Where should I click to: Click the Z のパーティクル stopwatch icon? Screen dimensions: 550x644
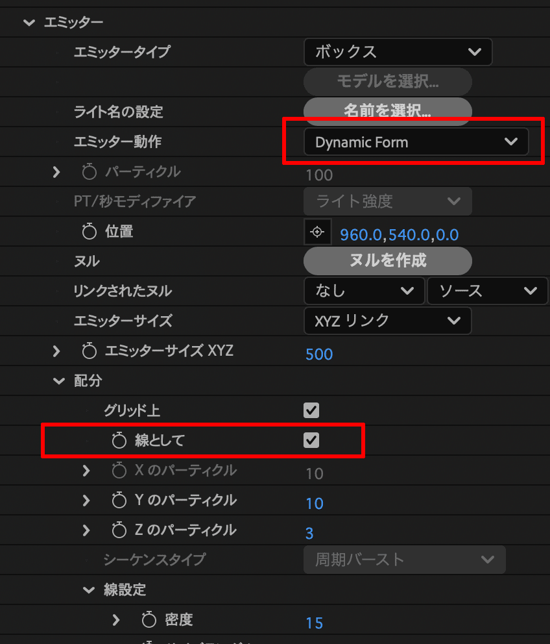pyautogui.click(x=119, y=530)
